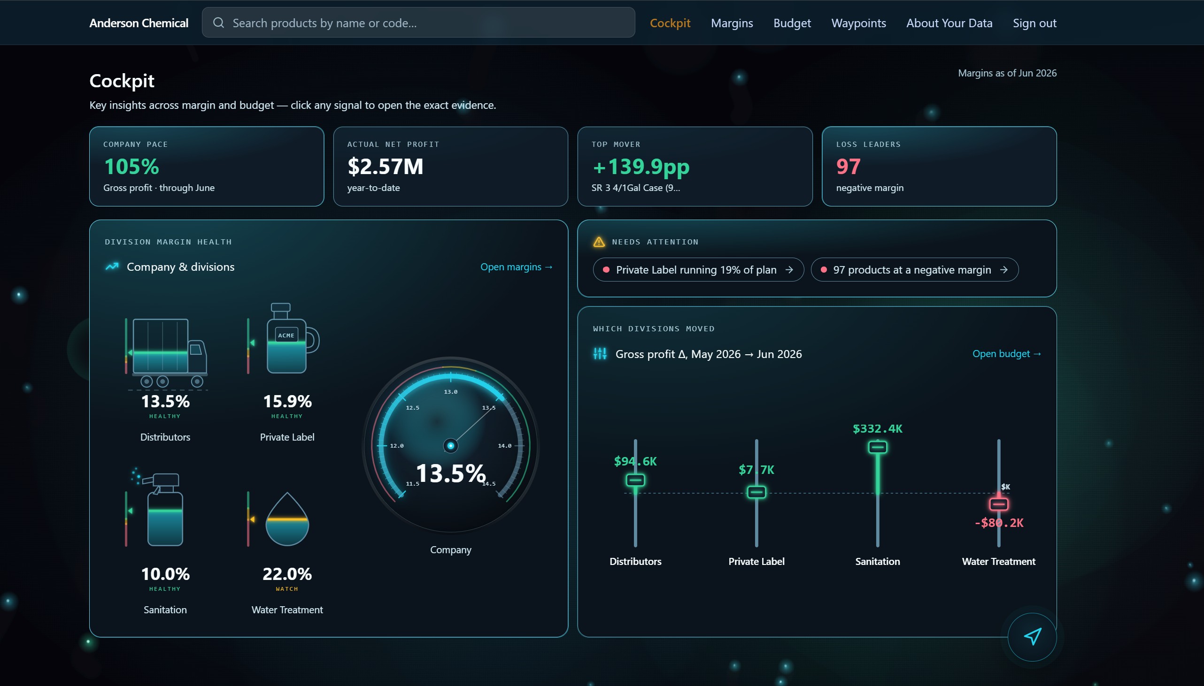Click the 13.5% readout inside the gauge
The height and width of the screenshot is (686, 1204).
(x=451, y=473)
